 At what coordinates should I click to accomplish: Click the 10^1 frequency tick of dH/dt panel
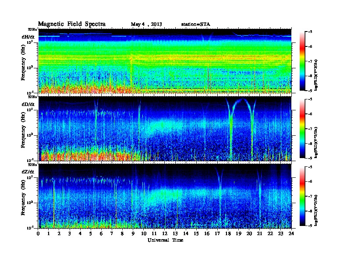[30, 42]
